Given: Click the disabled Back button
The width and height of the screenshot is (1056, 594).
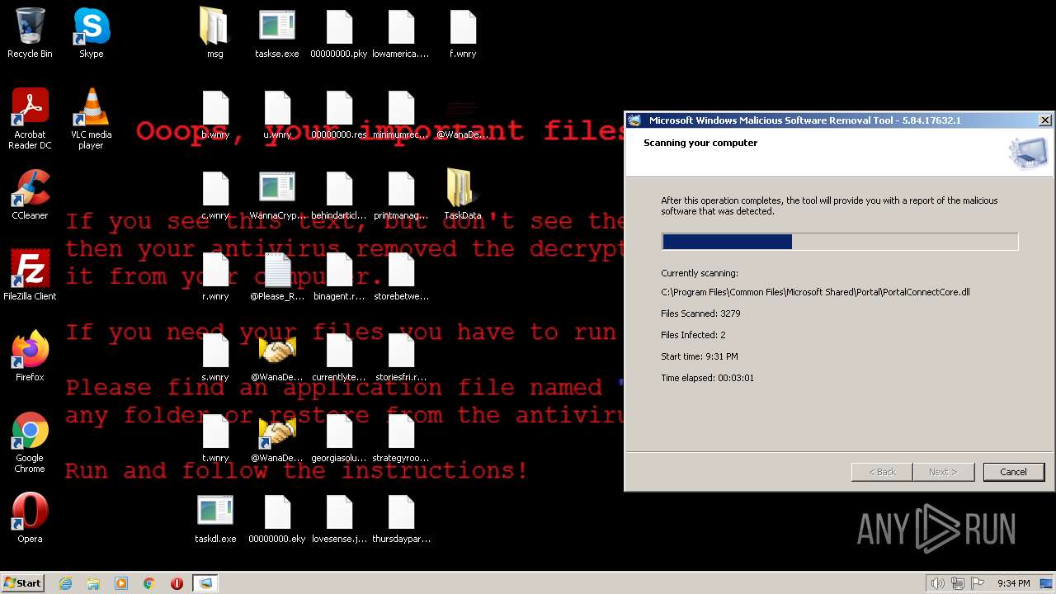Looking at the screenshot, I should 882,472.
